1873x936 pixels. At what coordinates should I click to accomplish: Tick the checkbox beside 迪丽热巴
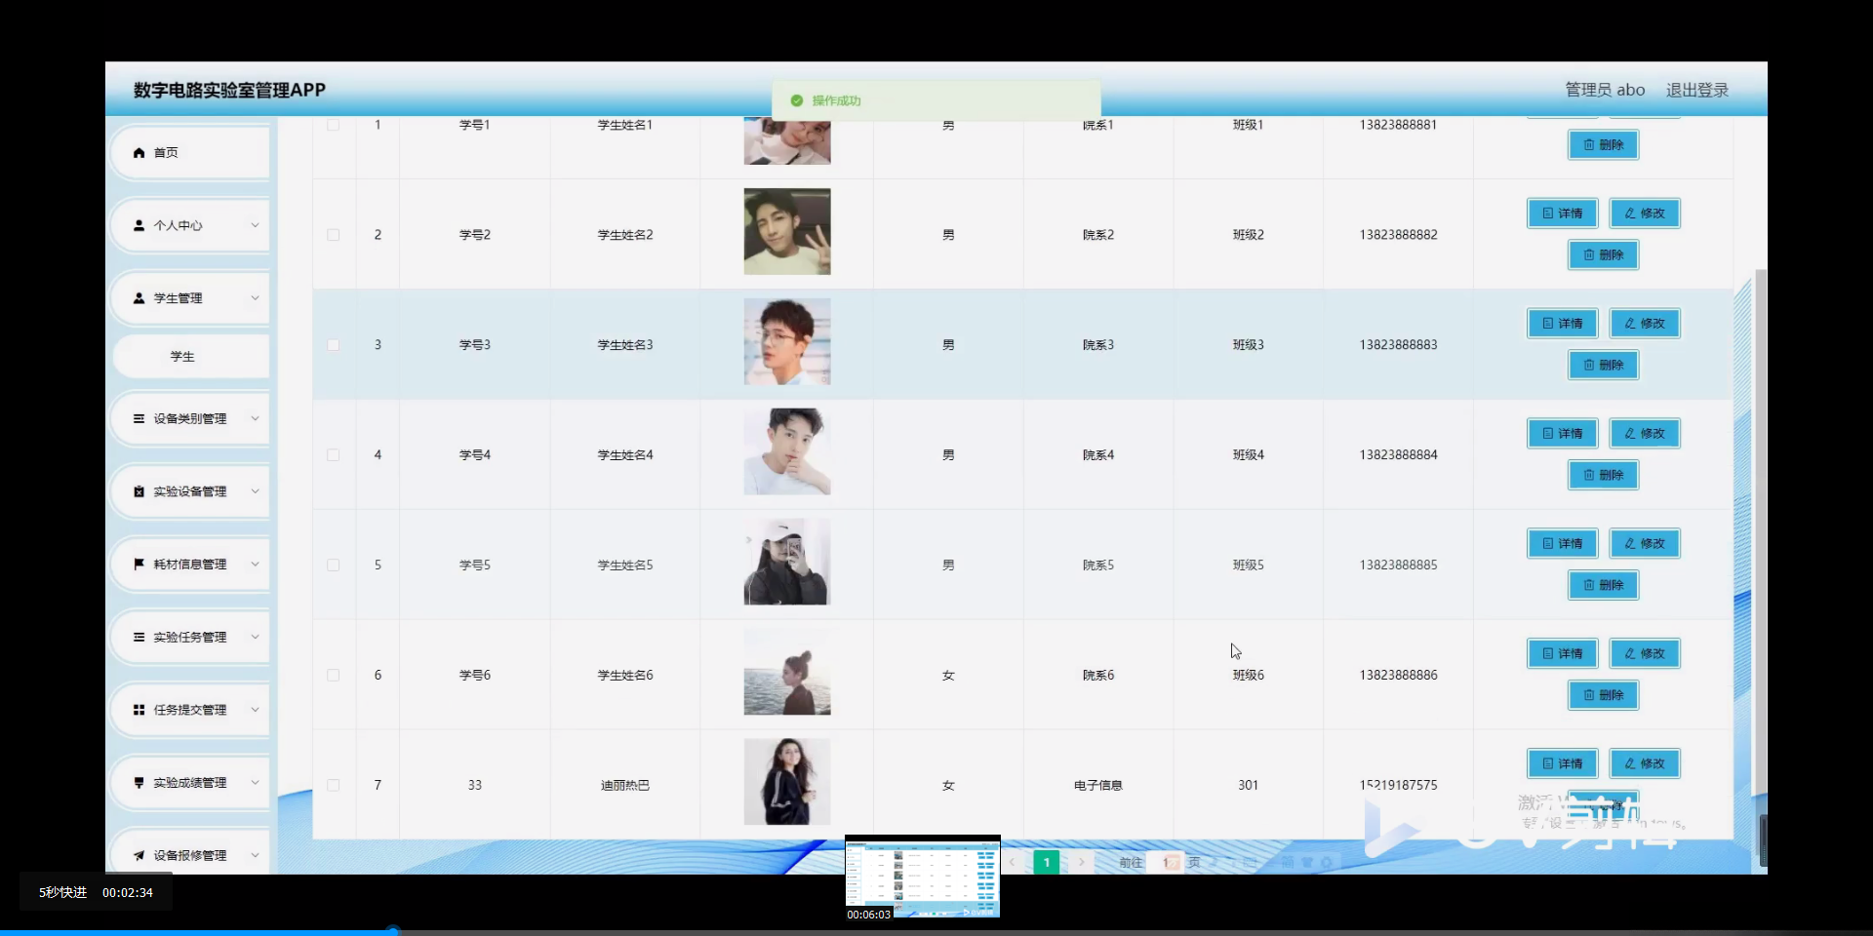pyautogui.click(x=334, y=785)
